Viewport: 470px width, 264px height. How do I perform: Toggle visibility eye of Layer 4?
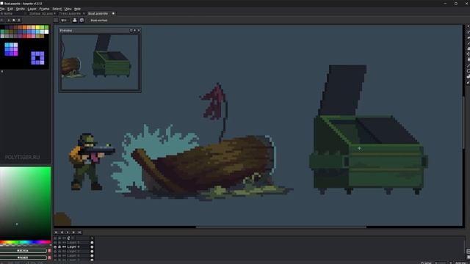[x=55, y=247]
